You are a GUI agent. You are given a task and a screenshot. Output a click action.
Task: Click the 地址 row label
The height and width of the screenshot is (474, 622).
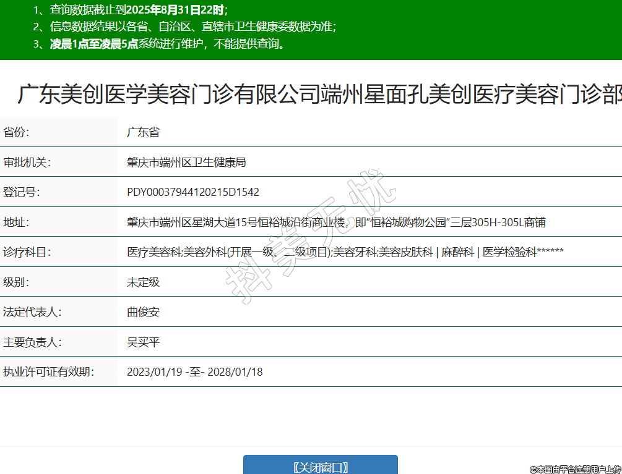(x=17, y=222)
